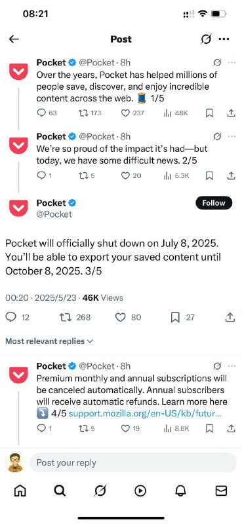
Task: Open the Search tab in the bottom bar
Action: pos(60,491)
